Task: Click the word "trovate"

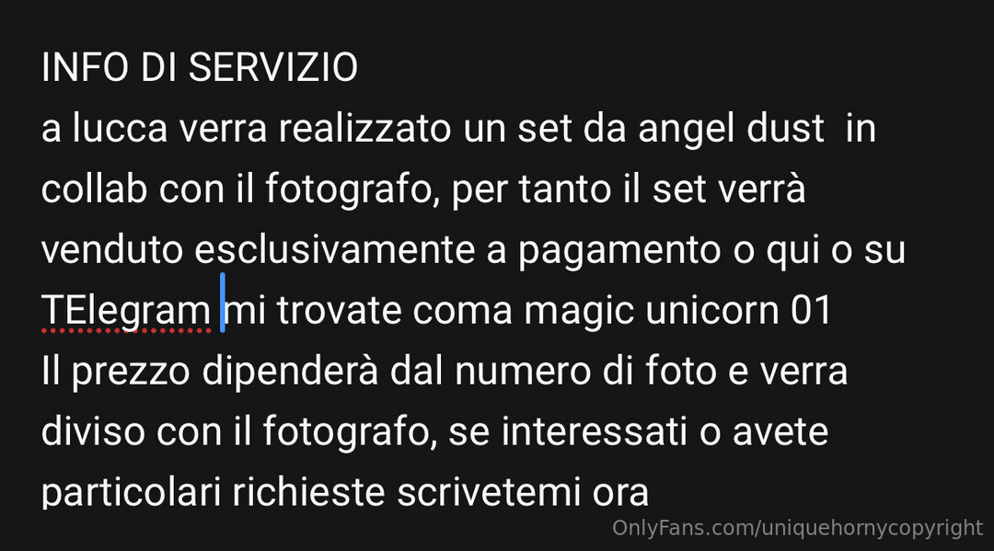Action: pos(339,310)
